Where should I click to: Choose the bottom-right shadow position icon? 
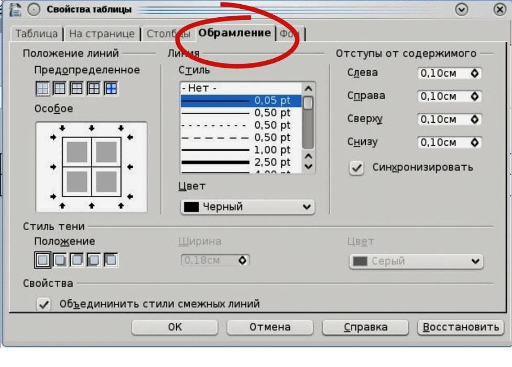click(60, 259)
